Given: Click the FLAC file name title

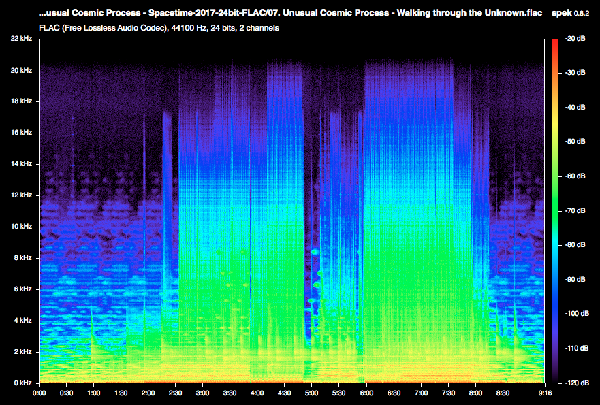Looking at the screenshot, I should pos(290,13).
